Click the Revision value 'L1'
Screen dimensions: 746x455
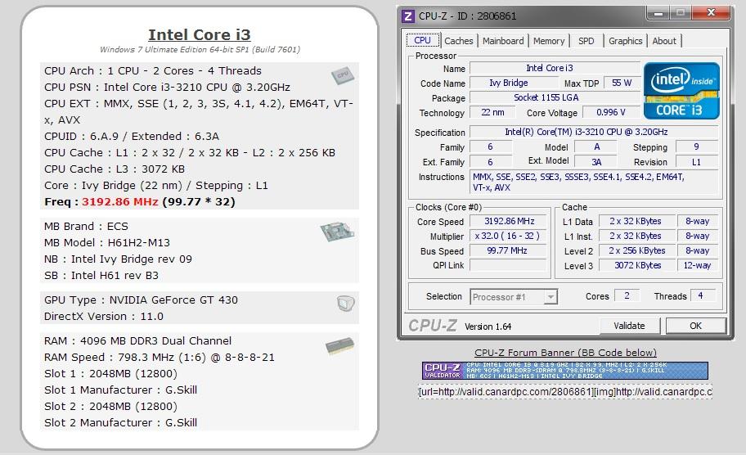[697, 162]
